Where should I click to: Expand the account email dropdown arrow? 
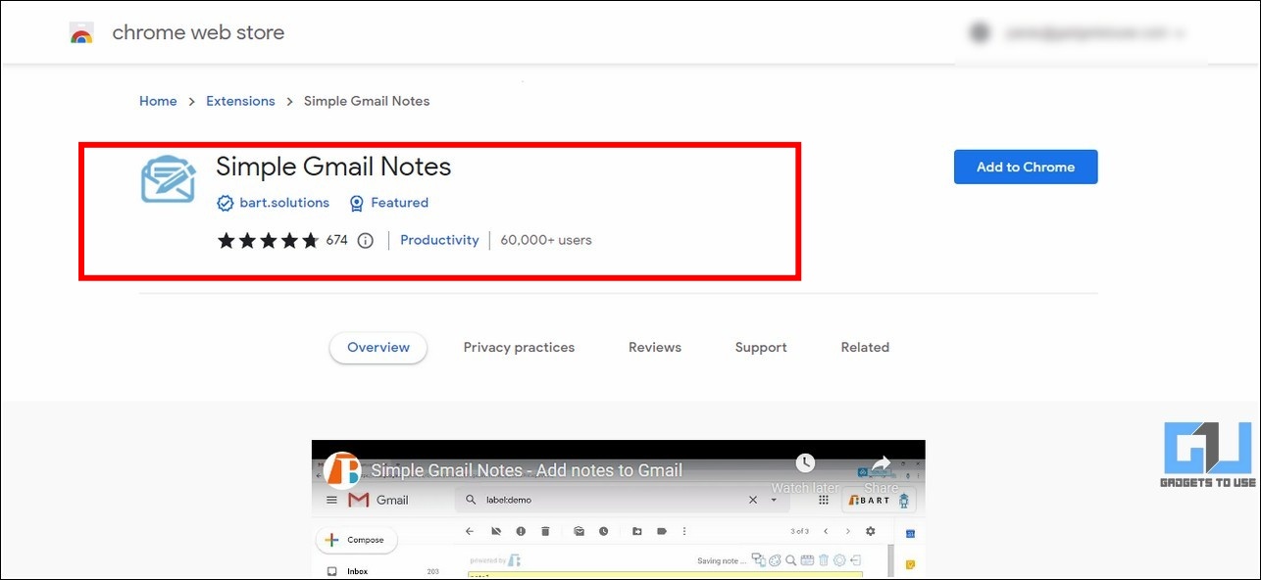click(x=1178, y=33)
